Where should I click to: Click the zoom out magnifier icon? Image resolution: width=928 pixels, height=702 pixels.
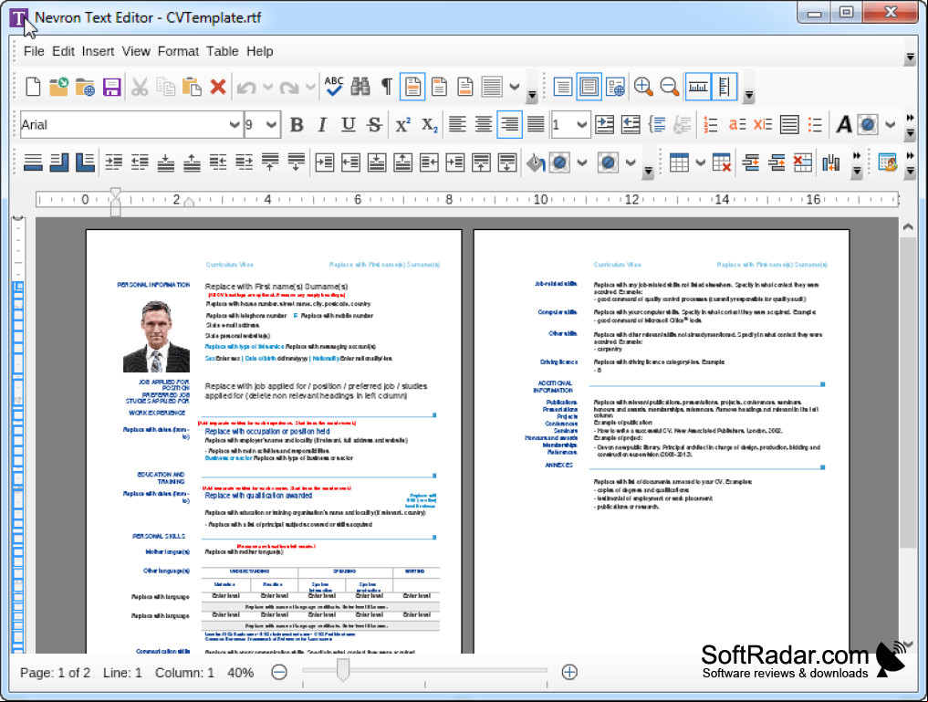(x=670, y=87)
